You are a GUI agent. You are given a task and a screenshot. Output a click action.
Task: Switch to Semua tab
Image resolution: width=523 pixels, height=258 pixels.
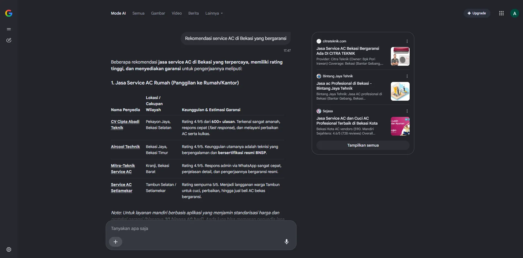pyautogui.click(x=138, y=13)
